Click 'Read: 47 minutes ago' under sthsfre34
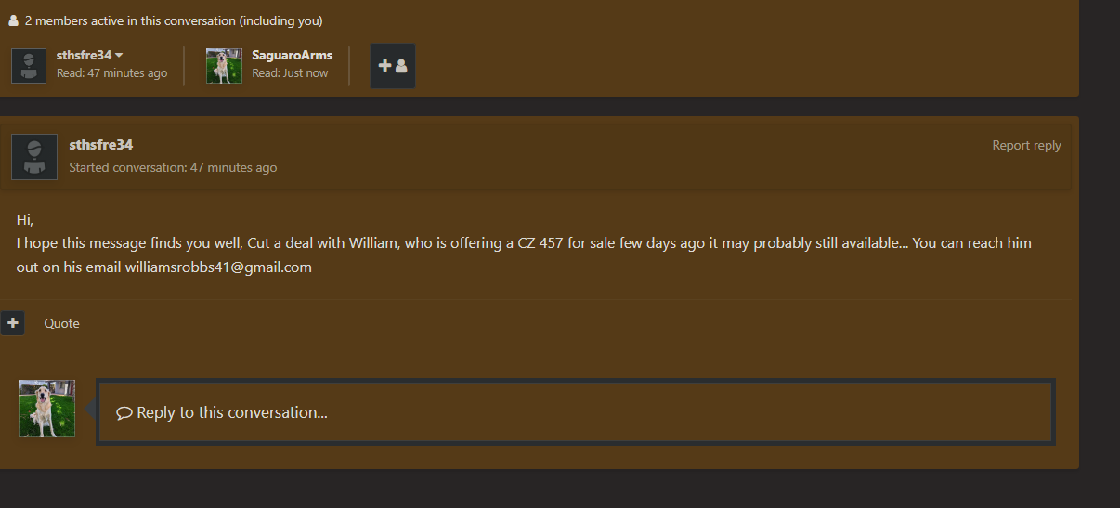 point(111,73)
